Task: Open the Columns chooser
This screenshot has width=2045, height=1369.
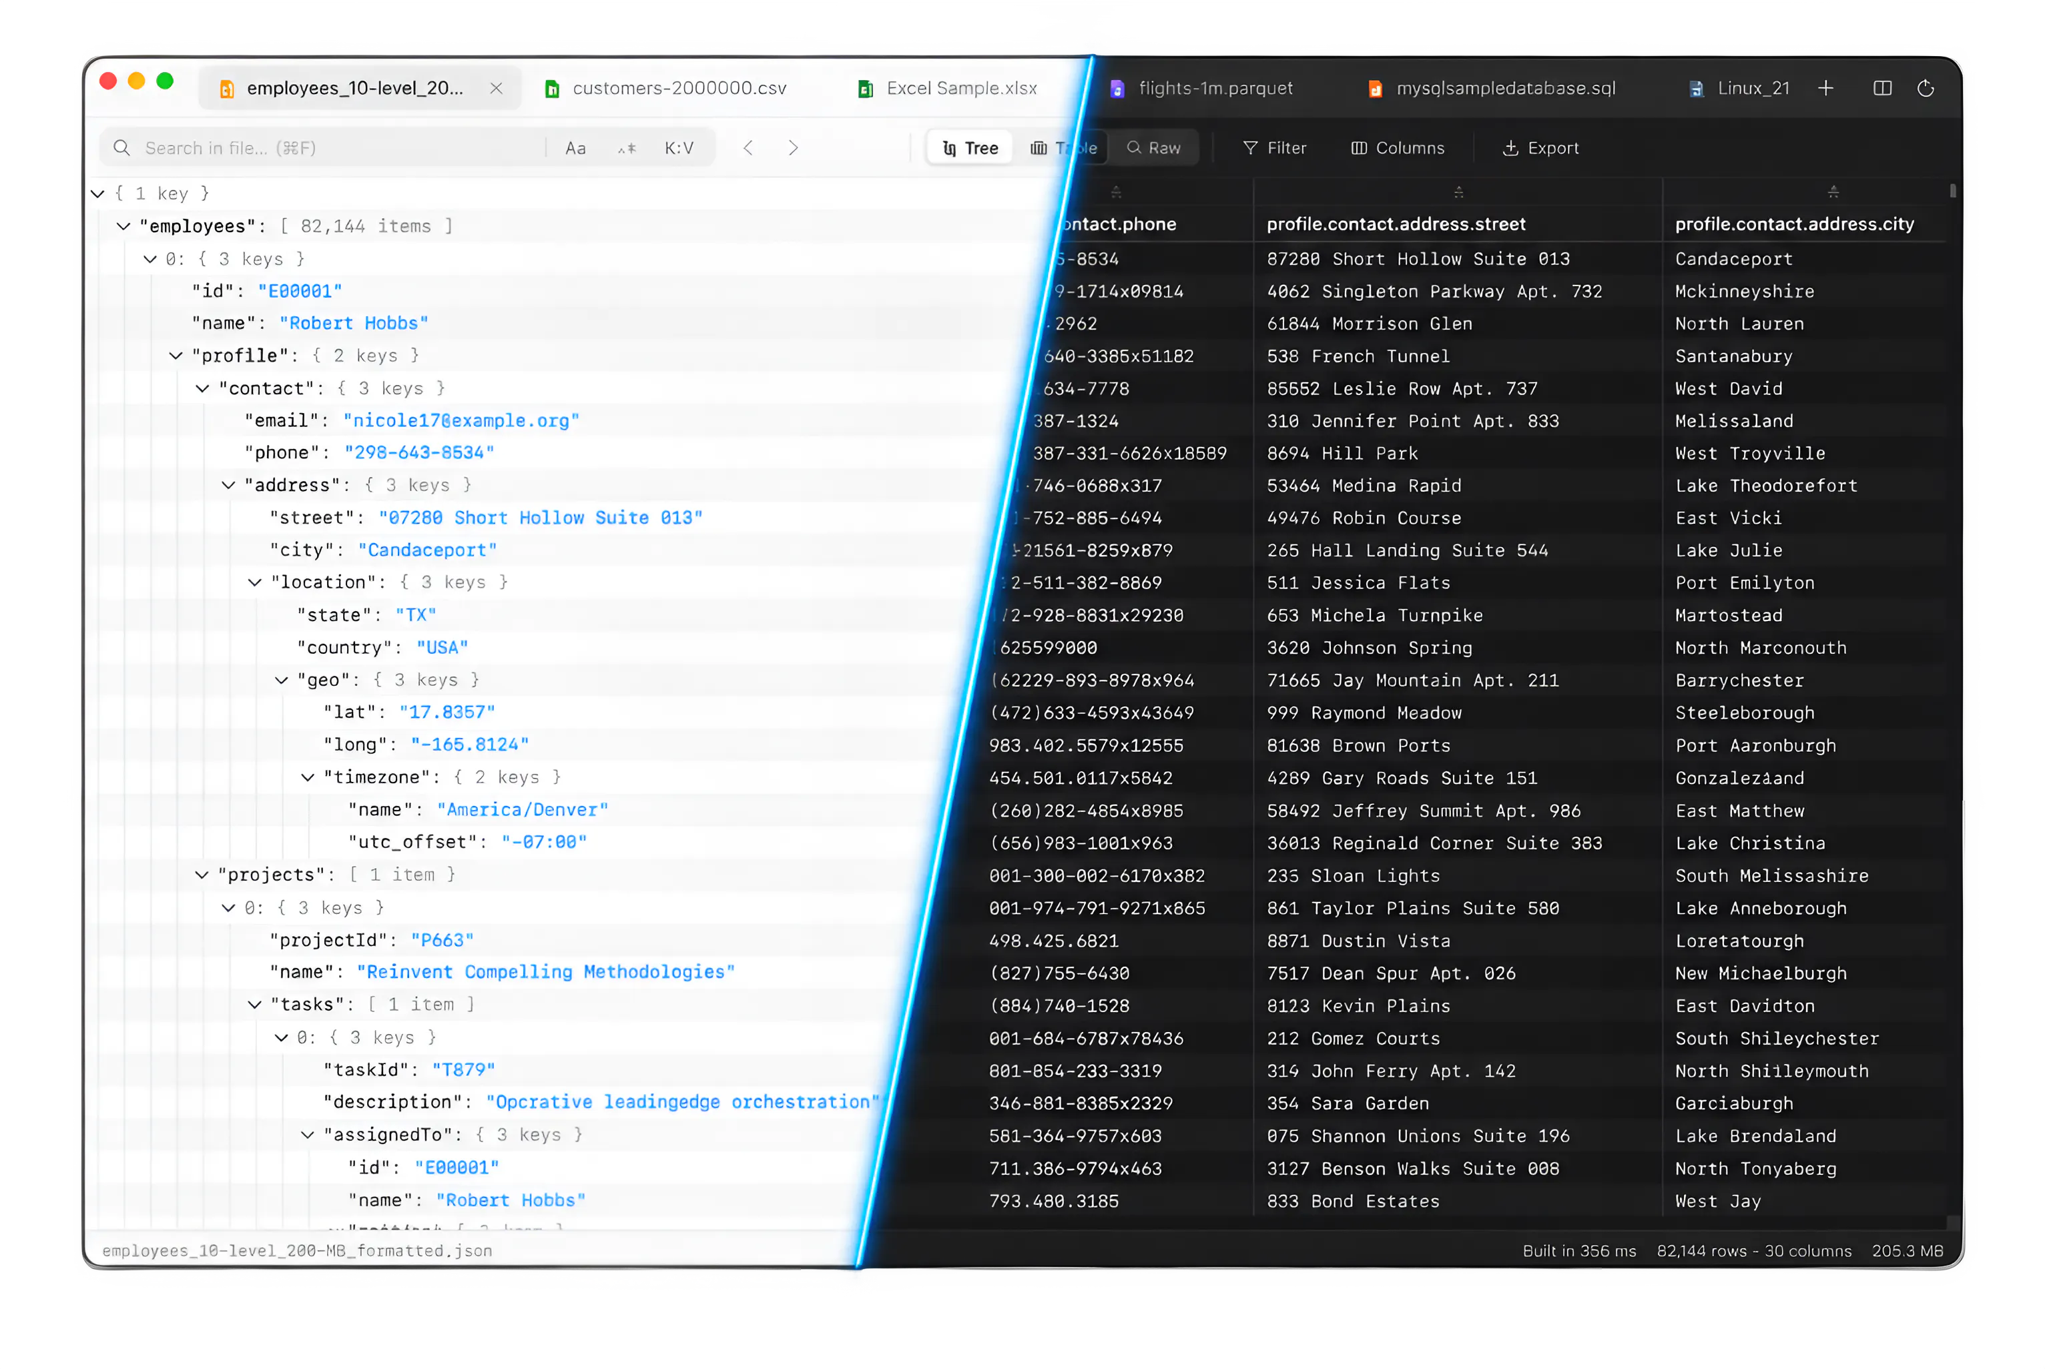Action: pyautogui.click(x=1398, y=148)
